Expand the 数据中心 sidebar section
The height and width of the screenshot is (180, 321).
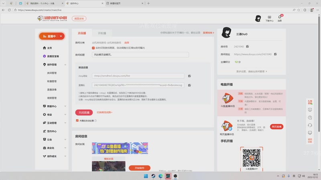coord(65,106)
